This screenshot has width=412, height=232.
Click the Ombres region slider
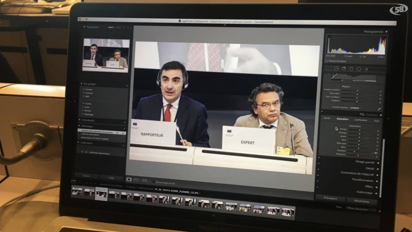coord(357,101)
